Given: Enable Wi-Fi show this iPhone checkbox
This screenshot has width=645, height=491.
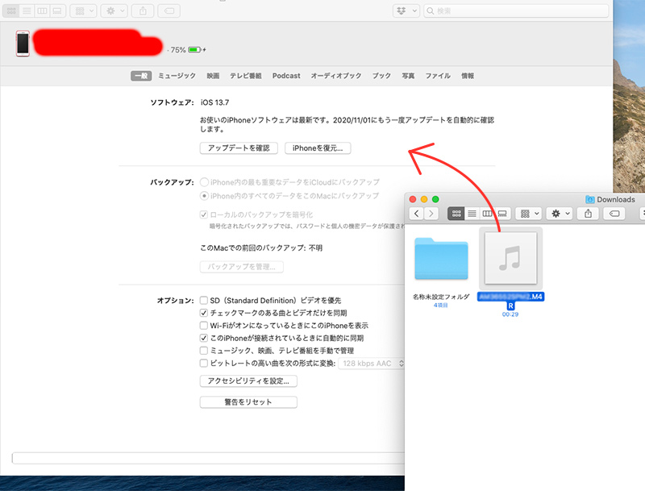Looking at the screenshot, I should (x=204, y=325).
